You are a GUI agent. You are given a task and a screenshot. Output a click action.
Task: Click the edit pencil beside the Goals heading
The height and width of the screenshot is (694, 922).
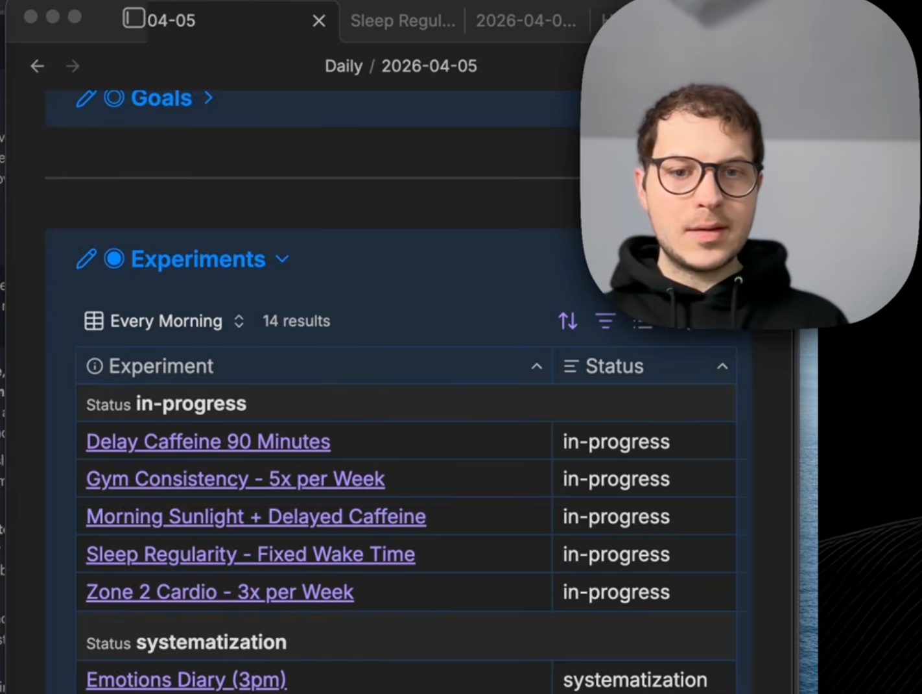click(x=85, y=99)
